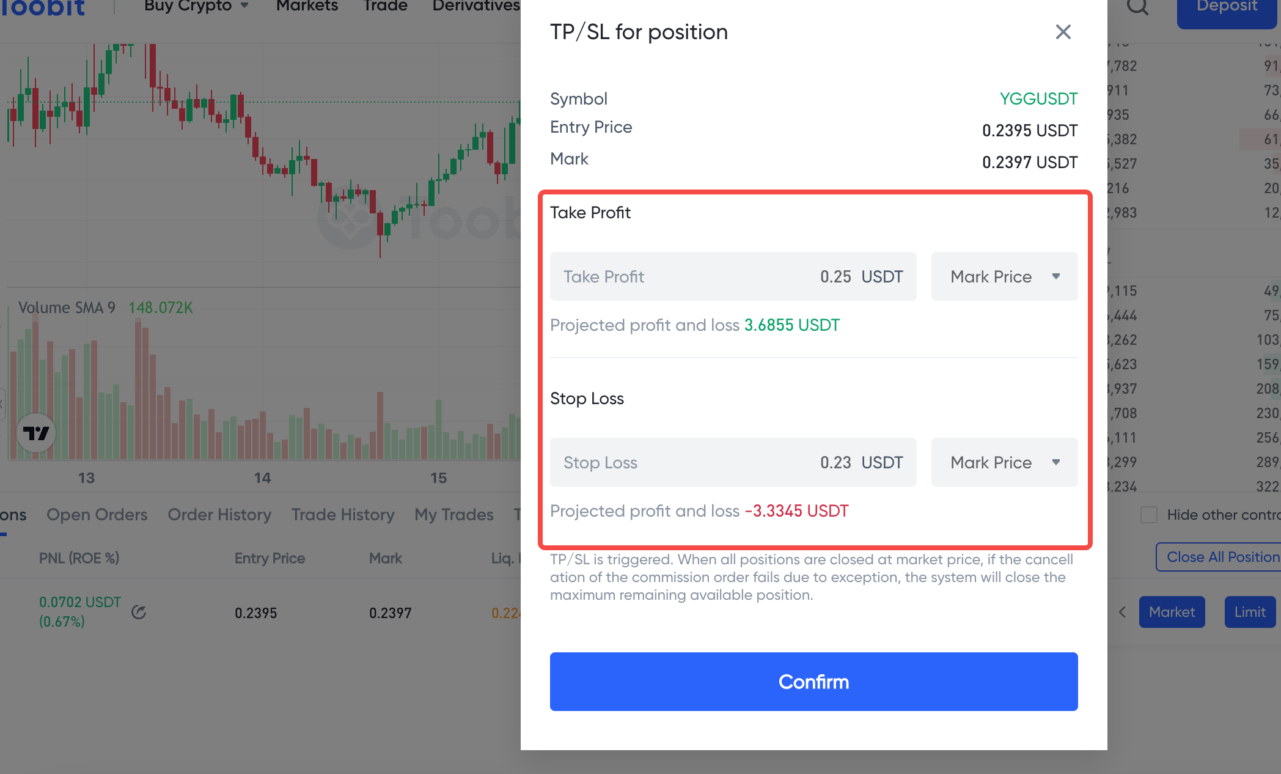1281x774 pixels.
Task: Click the TradingView logo icon on chart
Action: point(36,433)
